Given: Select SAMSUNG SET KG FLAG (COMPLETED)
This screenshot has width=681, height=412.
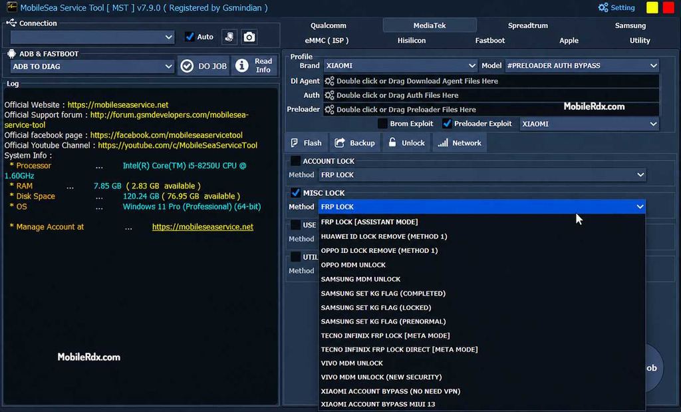Looking at the screenshot, I should [x=482, y=294].
